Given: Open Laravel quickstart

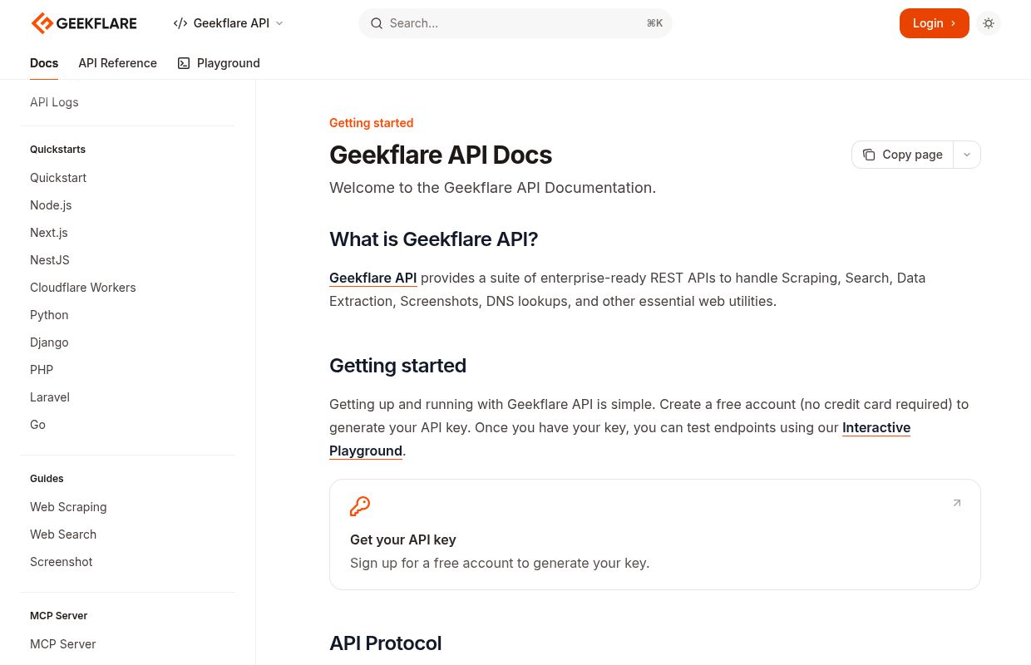Looking at the screenshot, I should 50,397.
